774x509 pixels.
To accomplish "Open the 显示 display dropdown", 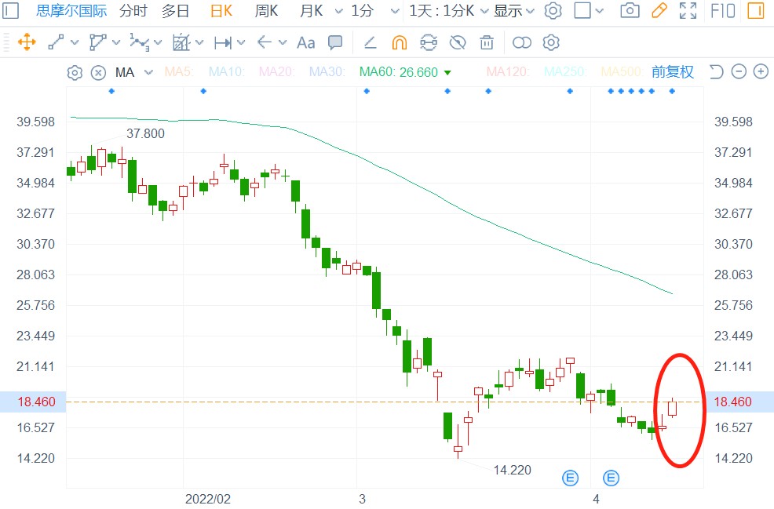I will tap(514, 11).
